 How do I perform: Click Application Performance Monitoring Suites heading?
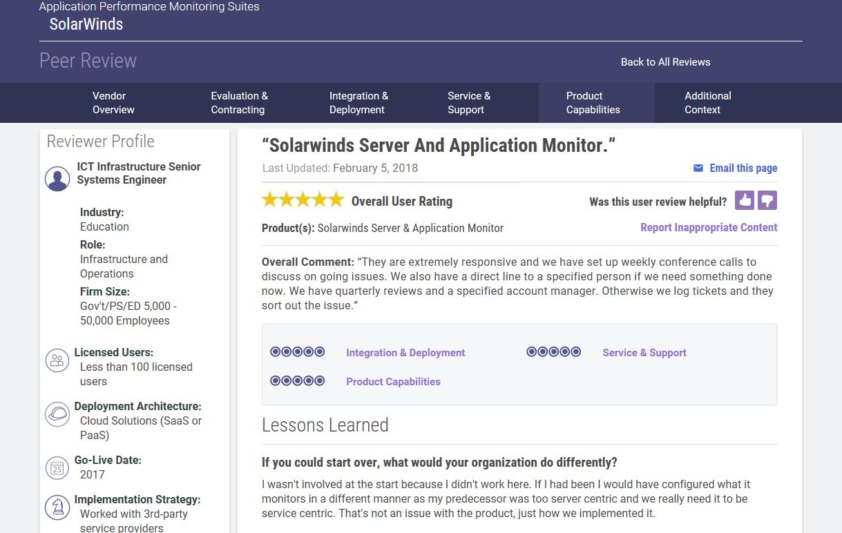pos(149,7)
